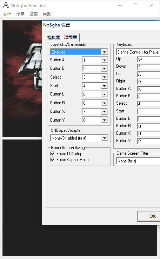The height and width of the screenshot is (259, 160).
Task: Click the keyboard Button R key field
Action: [149, 127]
